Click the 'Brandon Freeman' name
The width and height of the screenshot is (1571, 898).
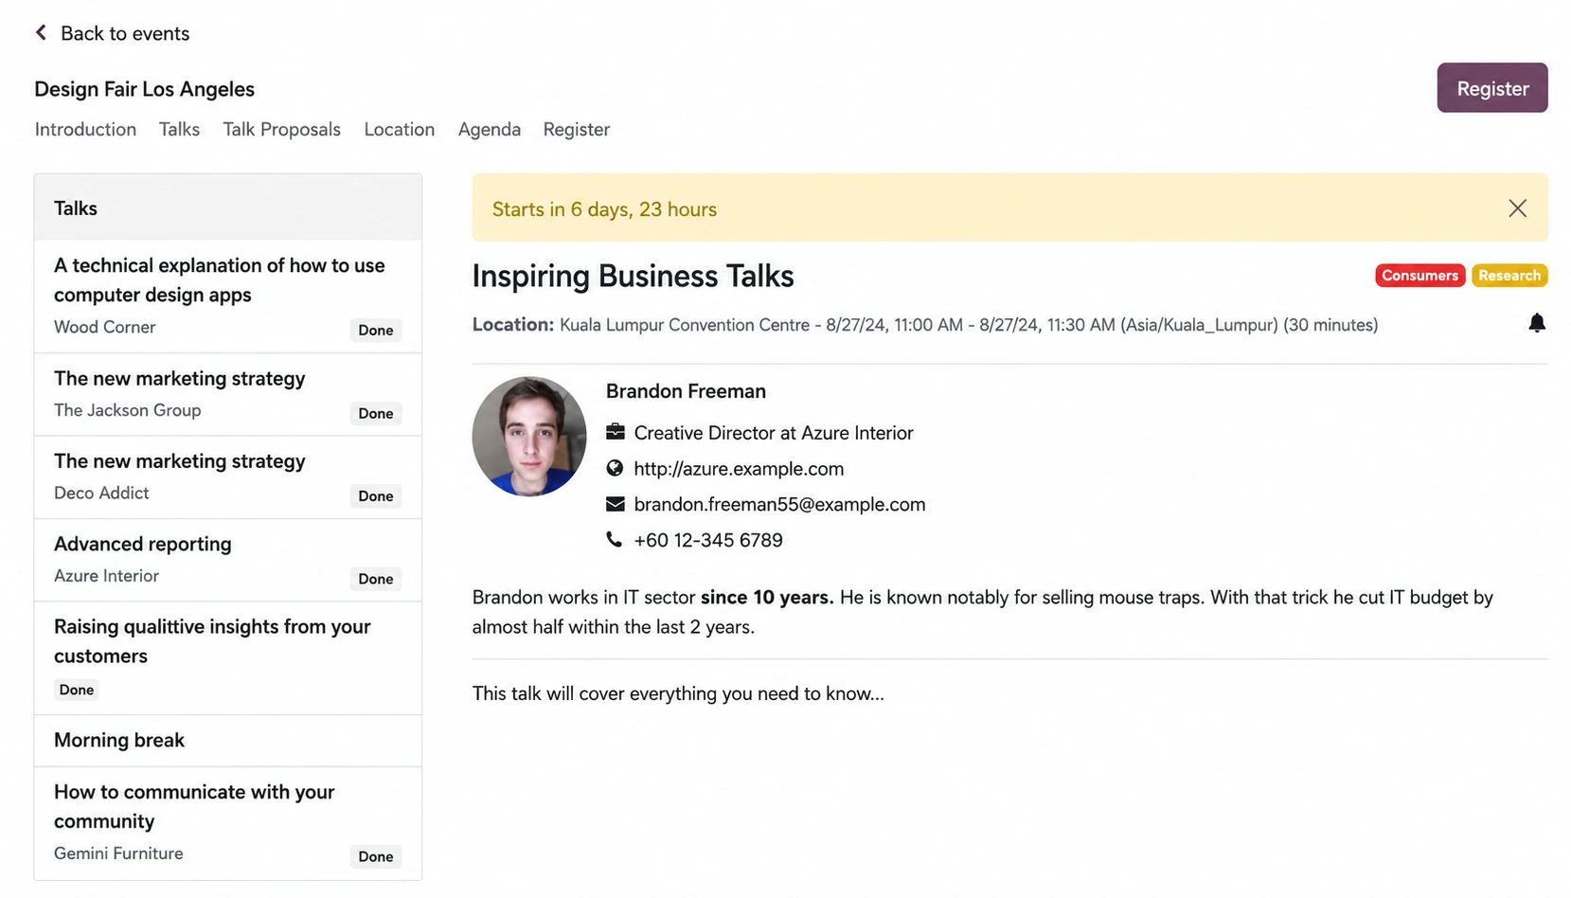(x=686, y=391)
